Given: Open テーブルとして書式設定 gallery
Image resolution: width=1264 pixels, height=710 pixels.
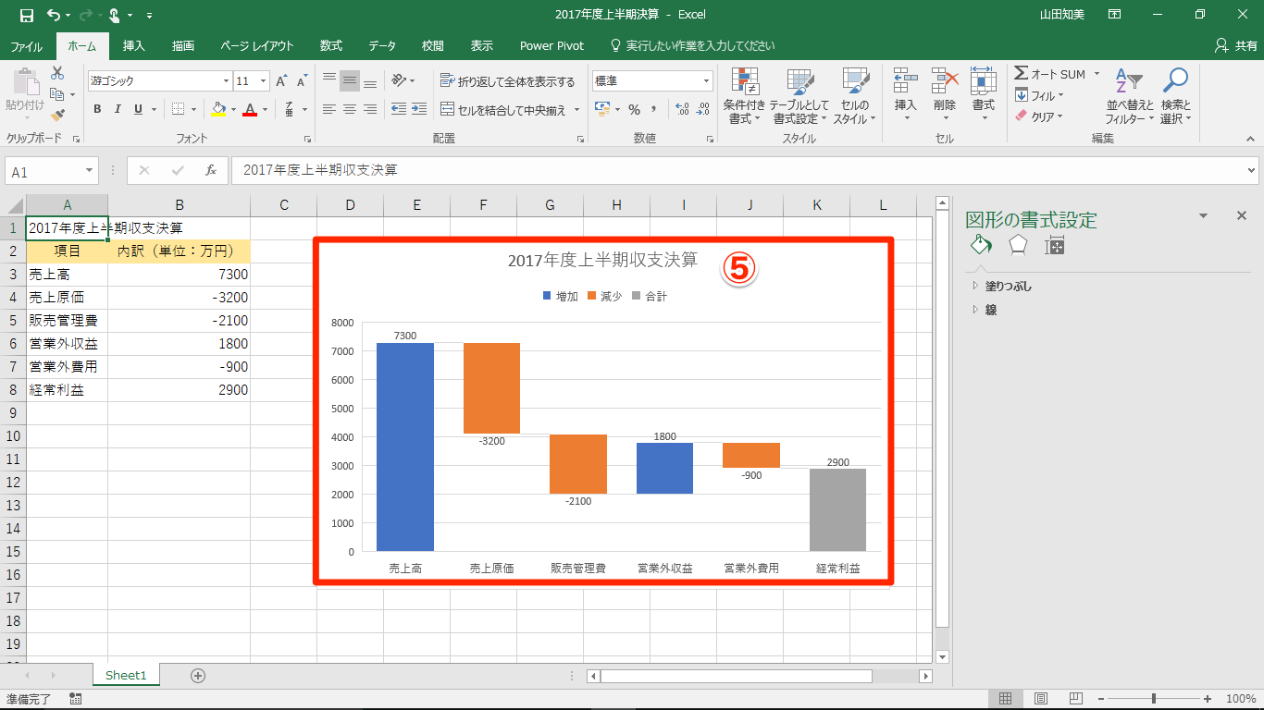Looking at the screenshot, I should [799, 96].
